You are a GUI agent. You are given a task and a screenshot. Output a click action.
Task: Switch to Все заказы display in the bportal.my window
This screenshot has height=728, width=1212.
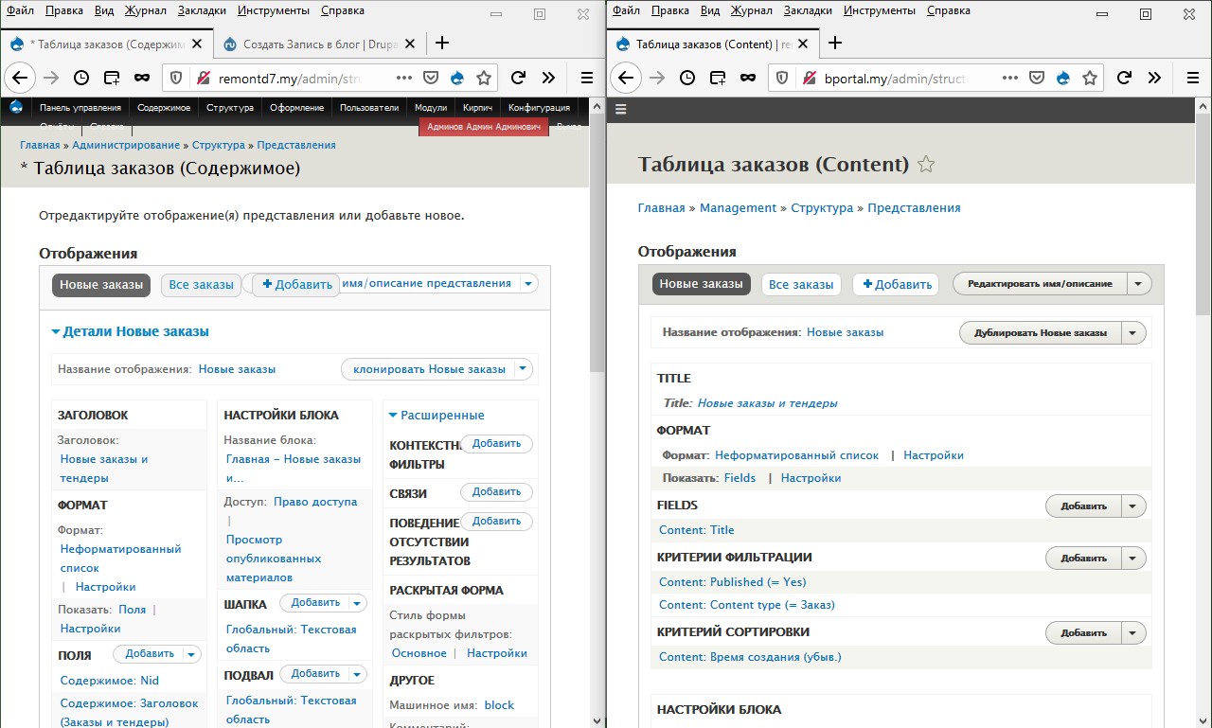pos(800,284)
